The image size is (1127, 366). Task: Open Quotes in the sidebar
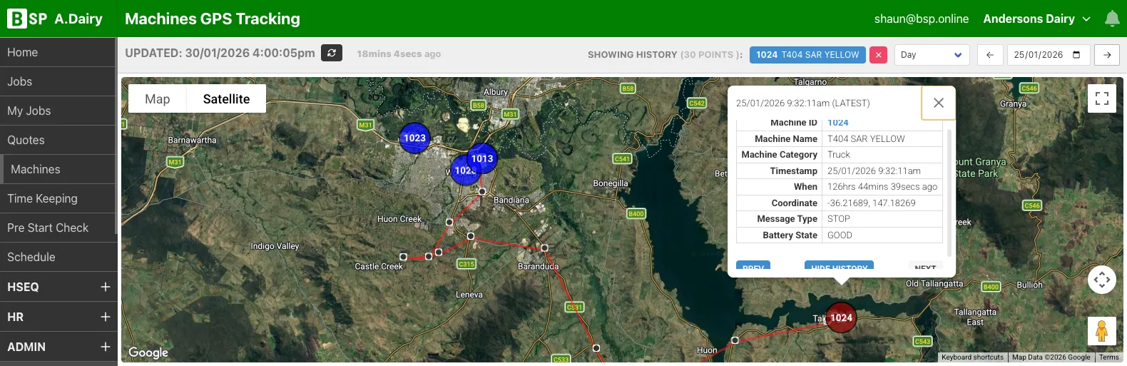58,140
